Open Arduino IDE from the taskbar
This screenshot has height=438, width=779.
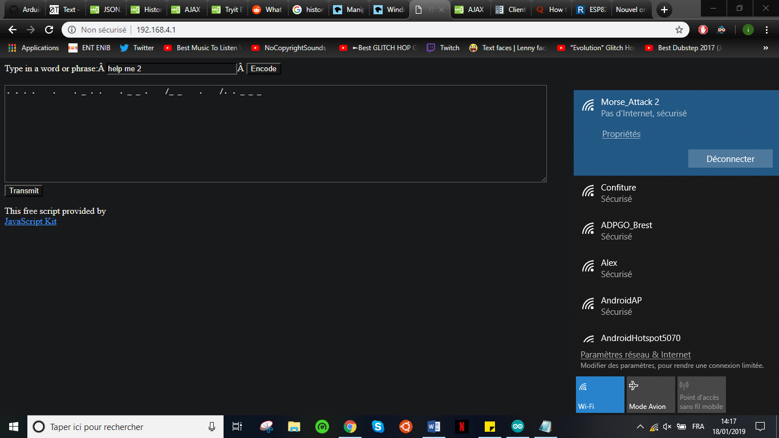(517, 427)
